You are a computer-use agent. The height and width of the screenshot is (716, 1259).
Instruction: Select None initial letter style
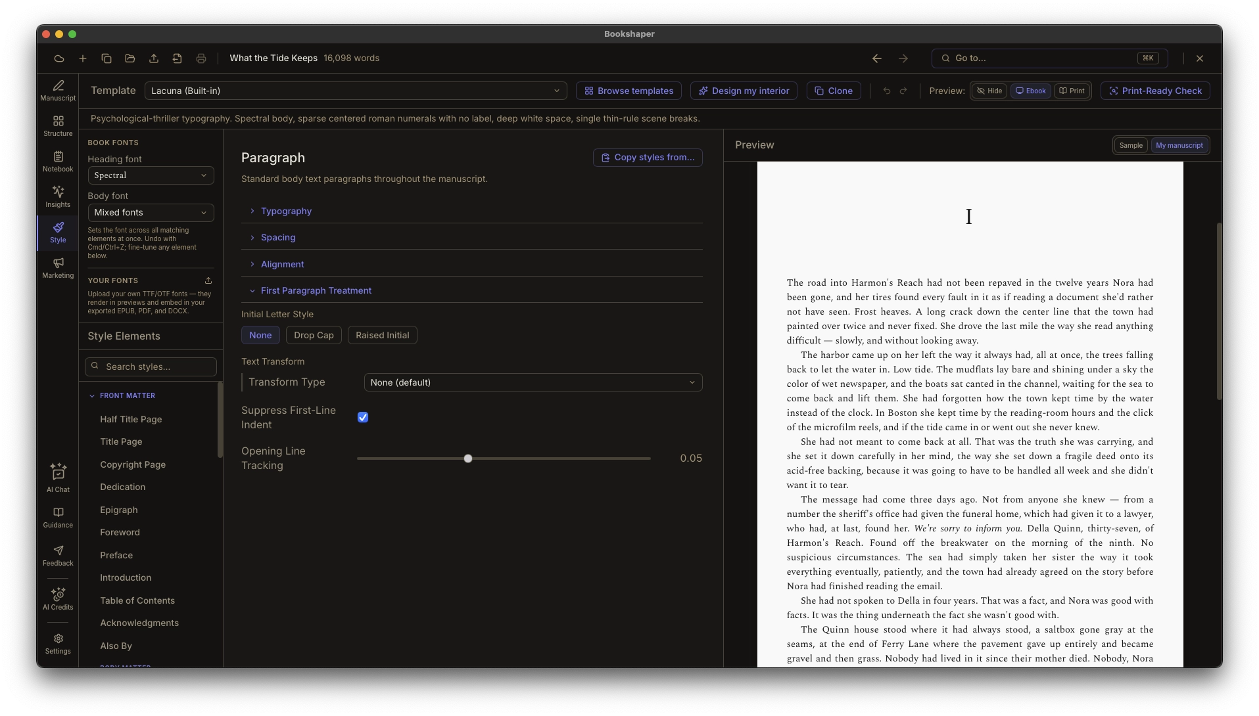[x=260, y=335]
